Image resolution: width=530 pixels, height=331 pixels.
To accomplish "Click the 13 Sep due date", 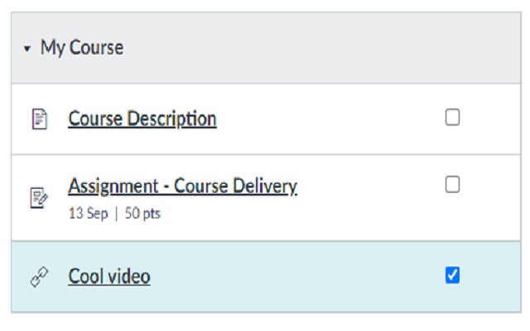I will click(x=87, y=213).
